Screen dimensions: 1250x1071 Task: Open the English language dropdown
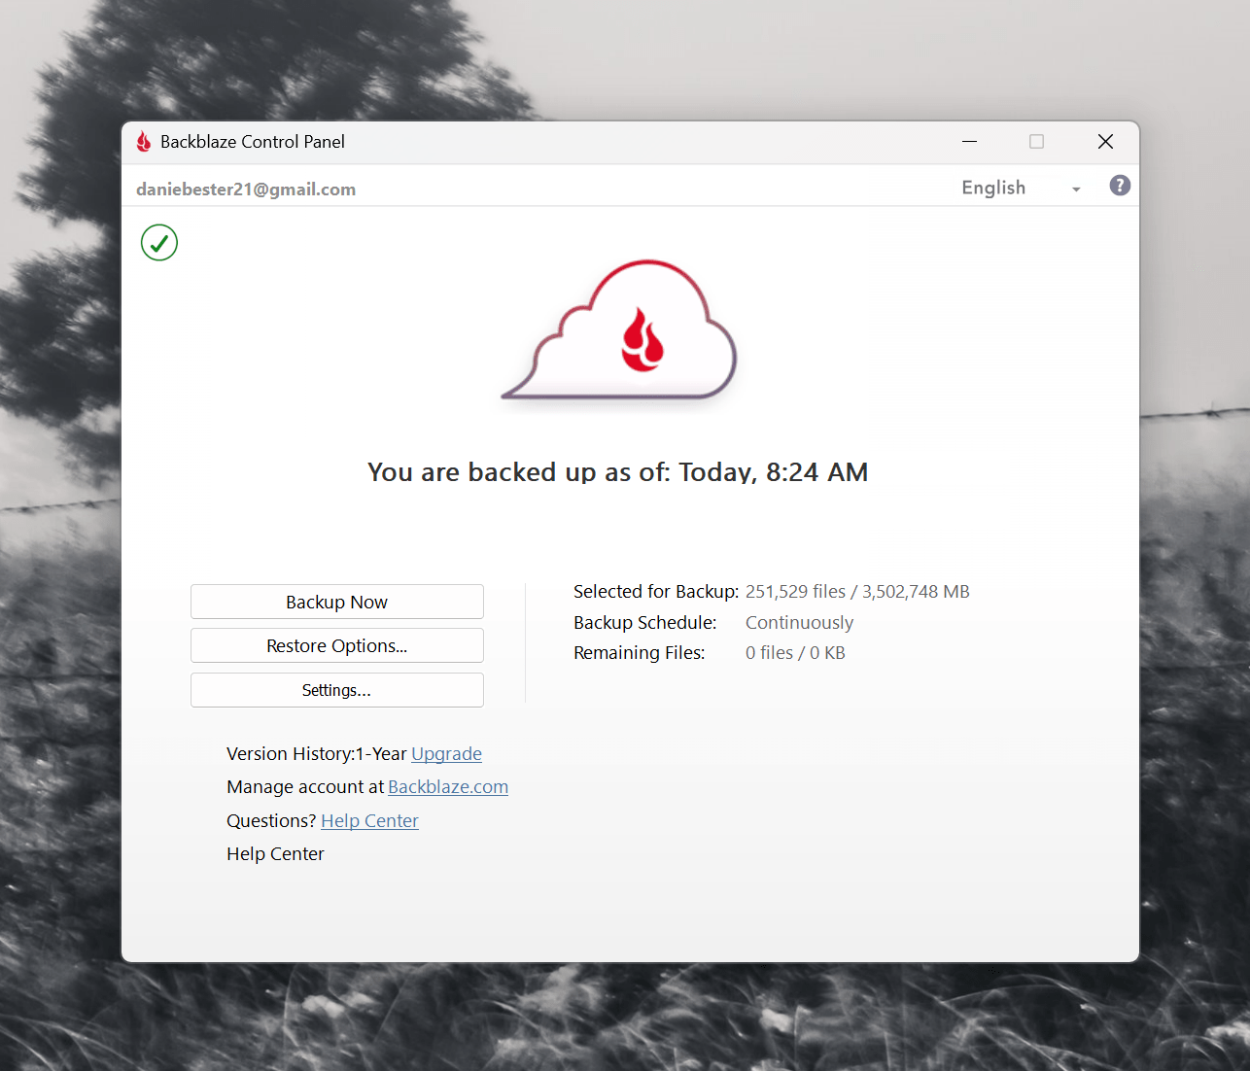point(1021,188)
